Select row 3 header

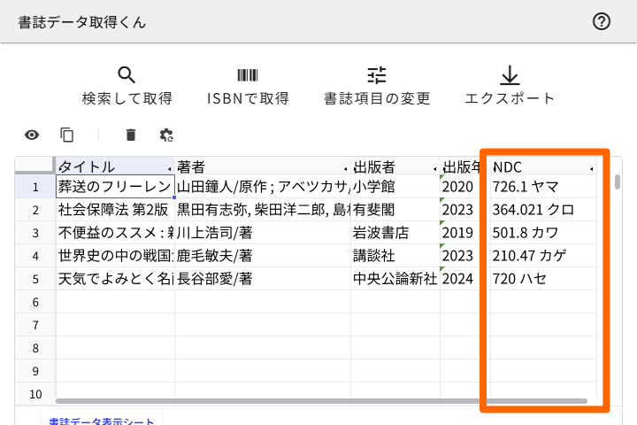pyautogui.click(x=35, y=233)
